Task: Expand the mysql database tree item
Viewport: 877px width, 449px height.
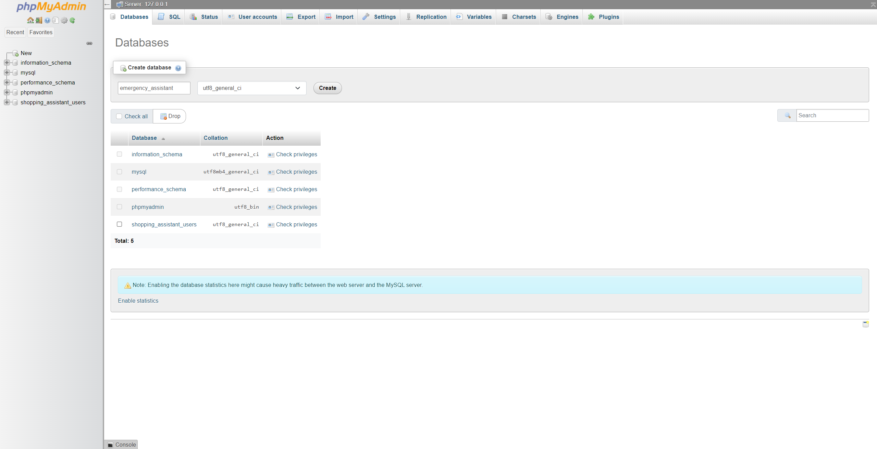Action: click(x=6, y=72)
